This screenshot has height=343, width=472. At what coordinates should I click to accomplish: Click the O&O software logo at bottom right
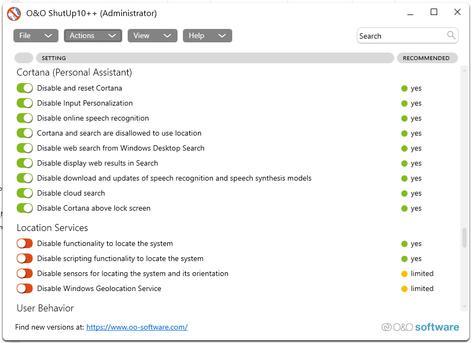pos(421,327)
